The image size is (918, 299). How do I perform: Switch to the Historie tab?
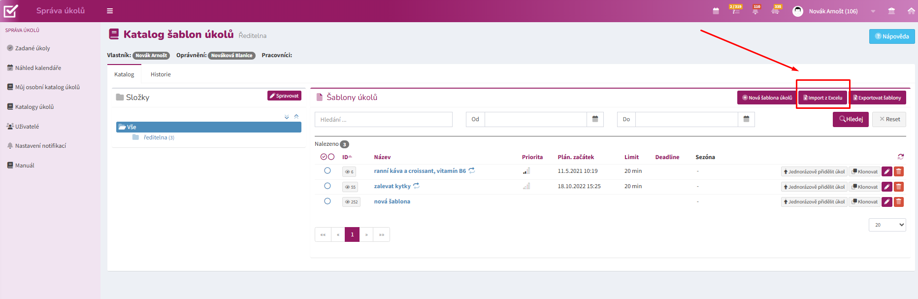161,74
